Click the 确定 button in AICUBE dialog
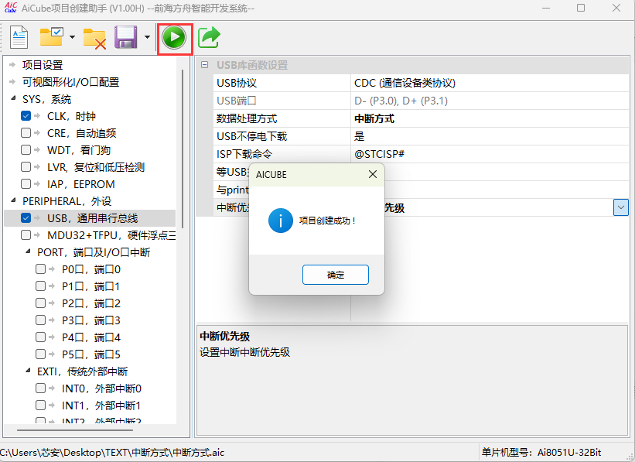Screen dimensions: 635x462 pos(336,275)
